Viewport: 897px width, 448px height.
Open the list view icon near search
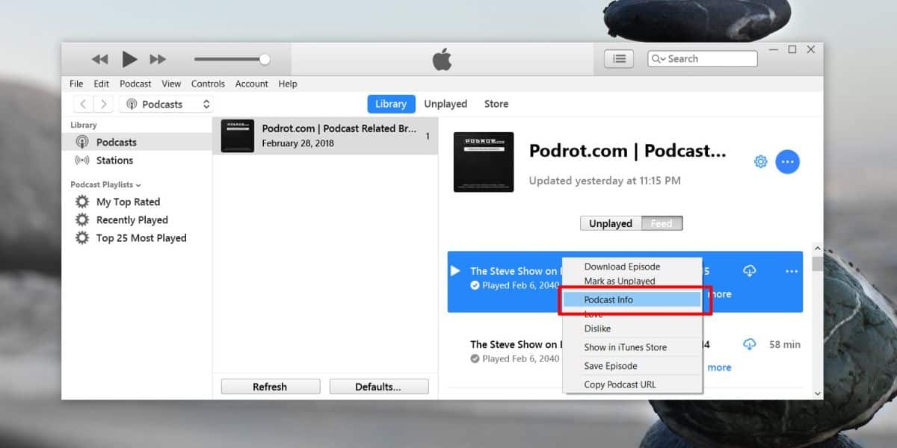click(x=619, y=59)
